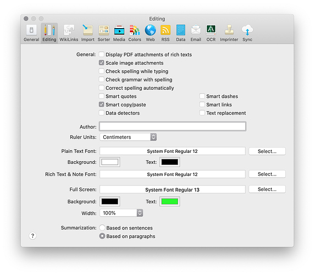Click the help question mark button
This screenshot has height=275, width=315.
coord(32,236)
